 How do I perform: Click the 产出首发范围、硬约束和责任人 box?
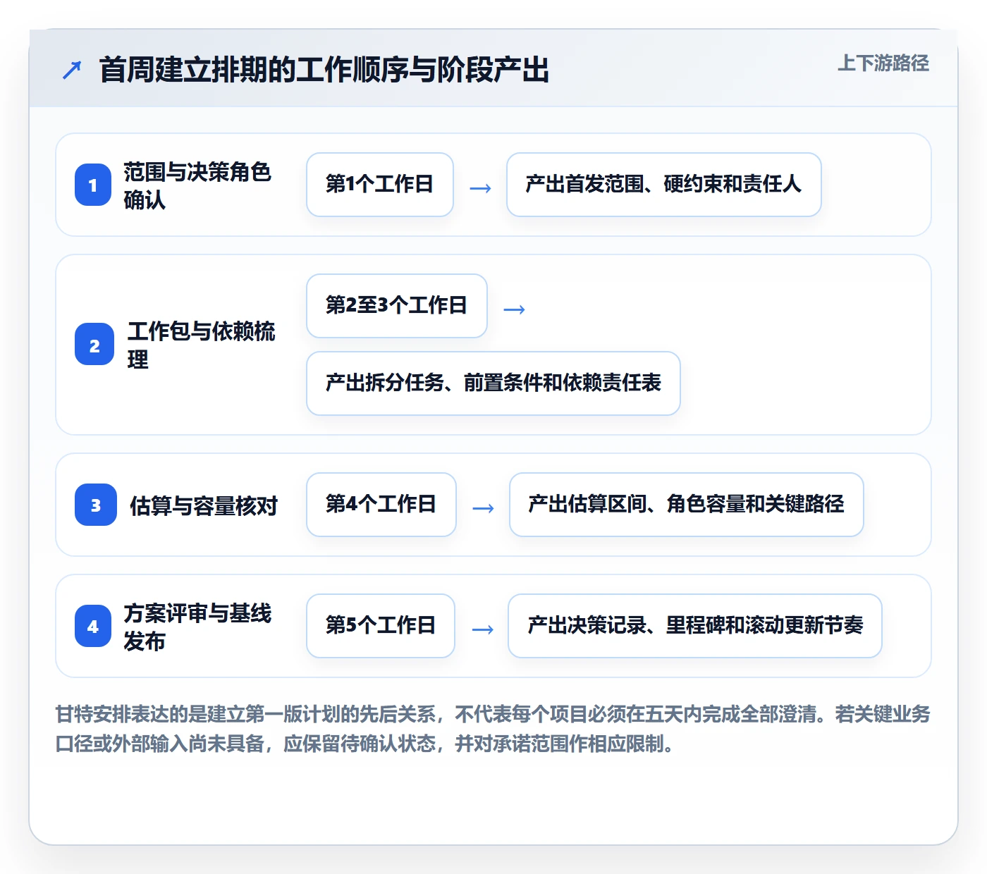(664, 185)
